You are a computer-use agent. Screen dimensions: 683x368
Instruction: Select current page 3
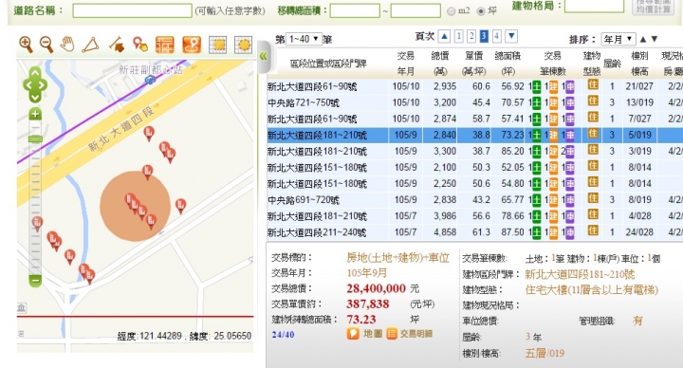point(484,36)
